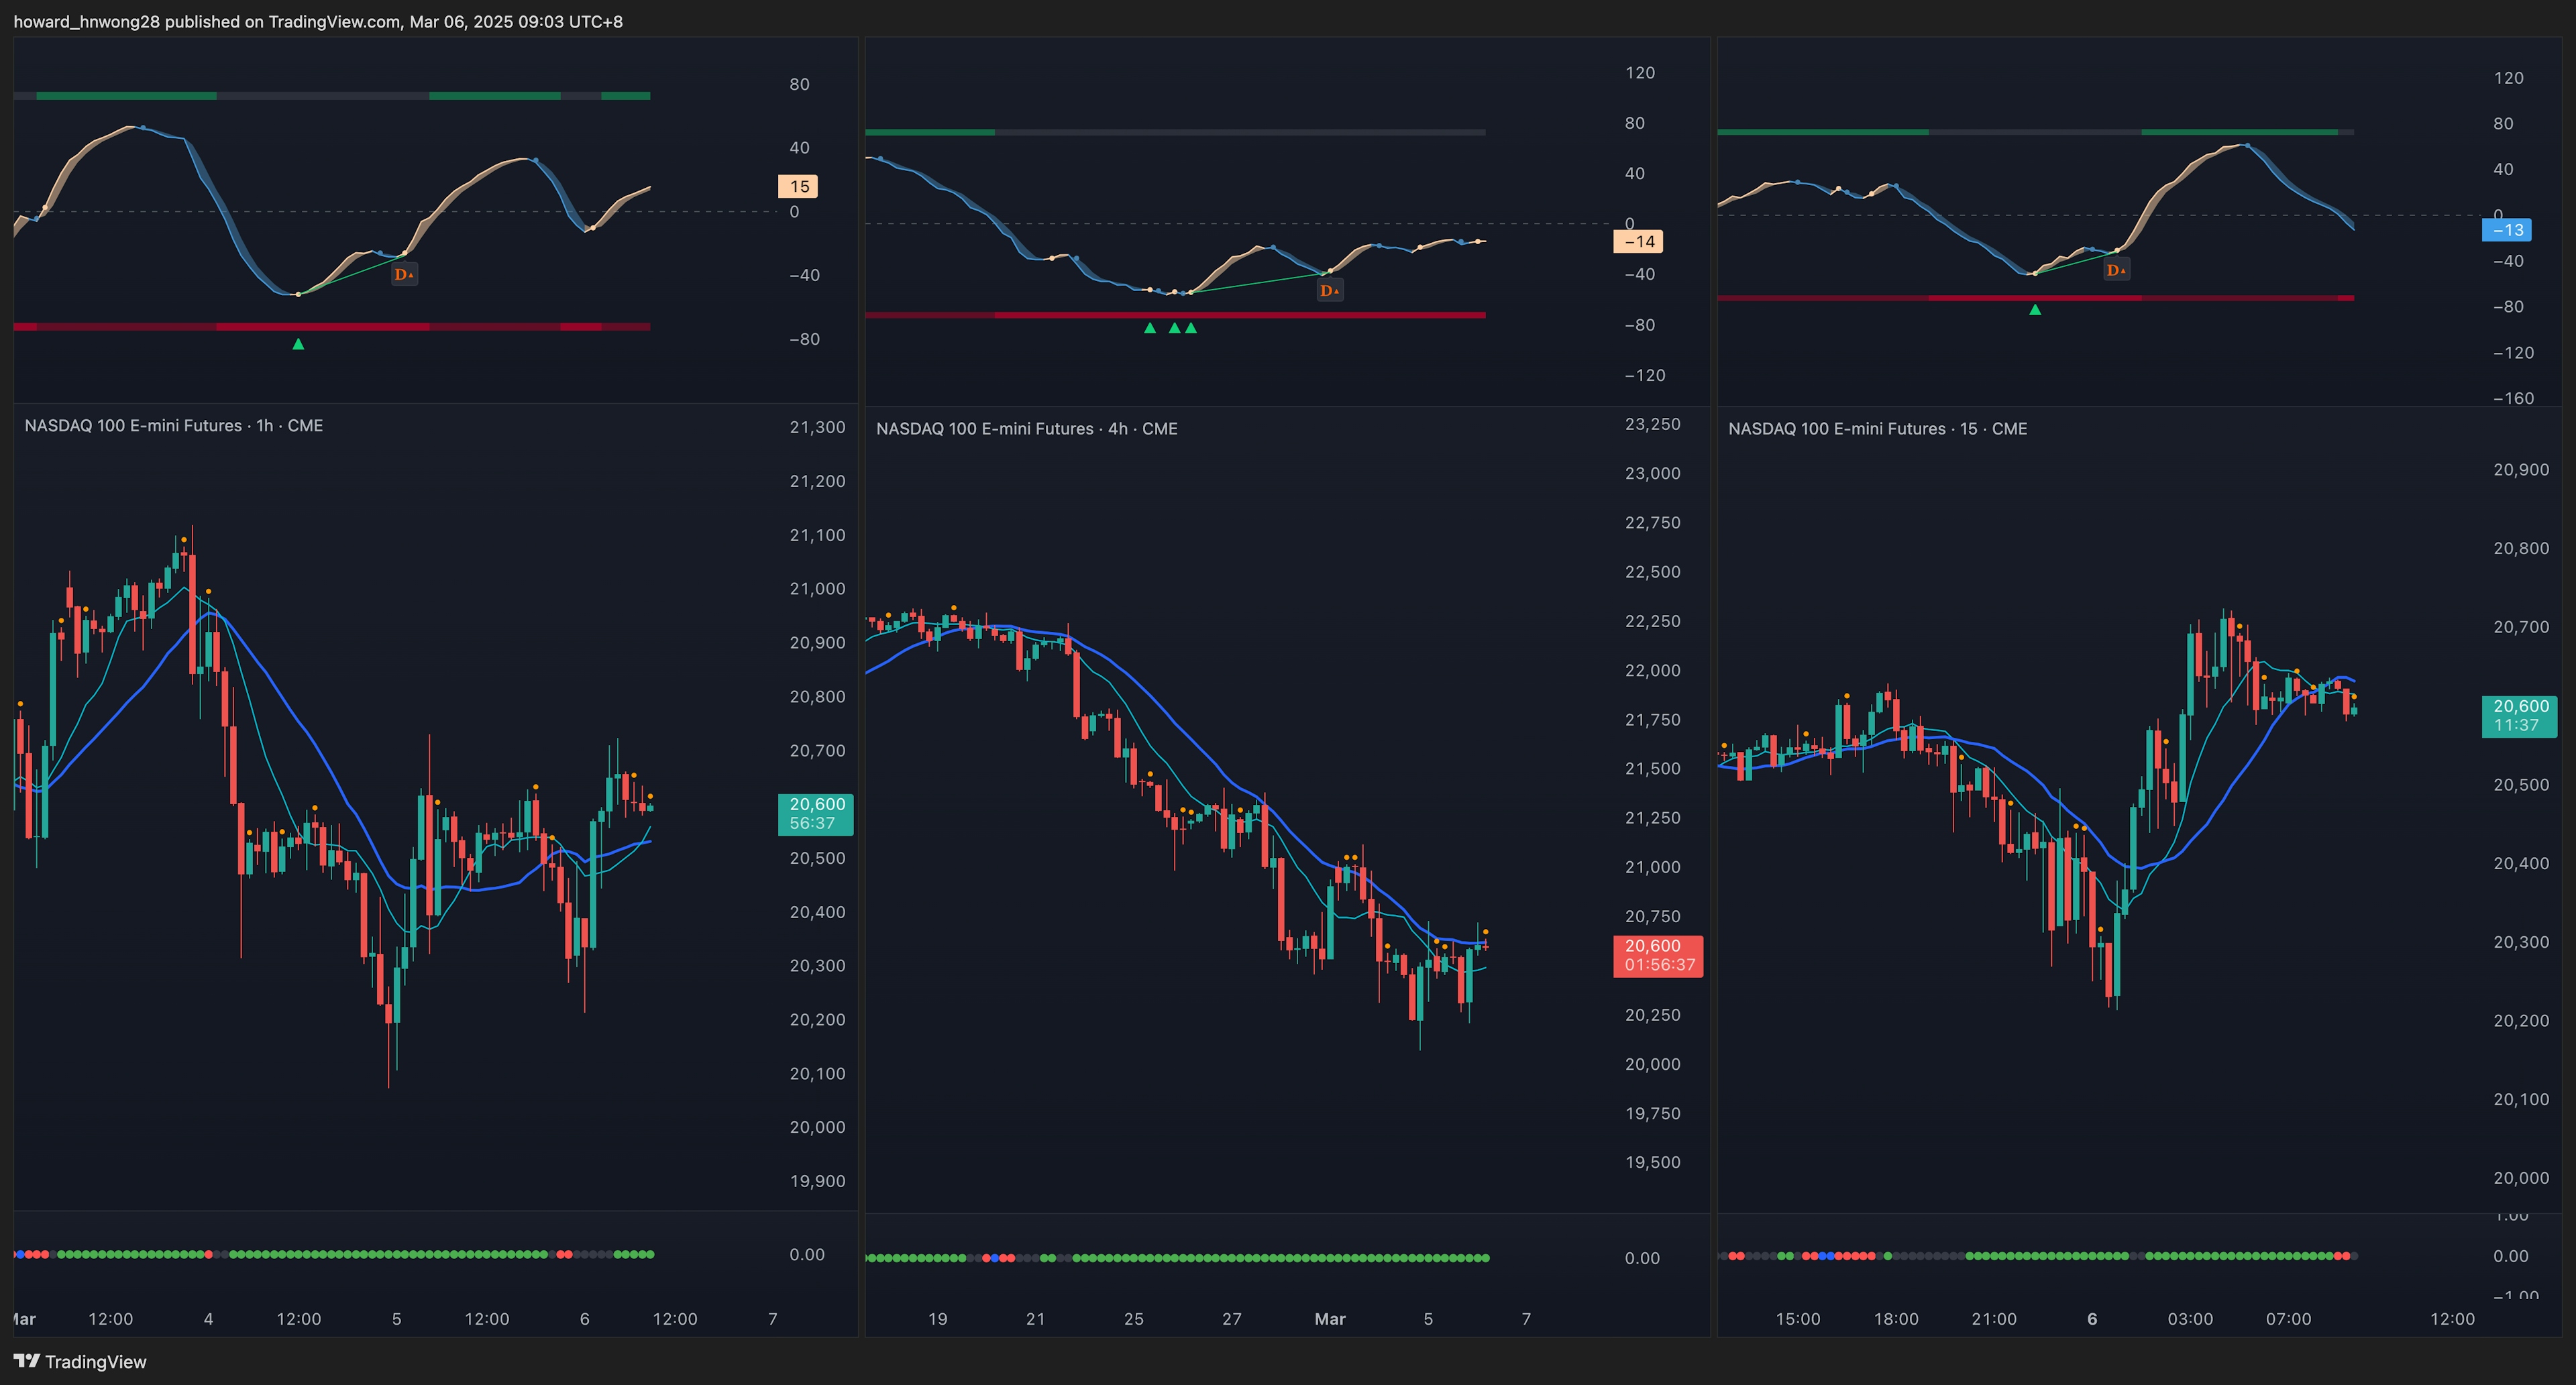
Task: Click the 03:00 label on 15-minute time axis
Action: click(2189, 1319)
